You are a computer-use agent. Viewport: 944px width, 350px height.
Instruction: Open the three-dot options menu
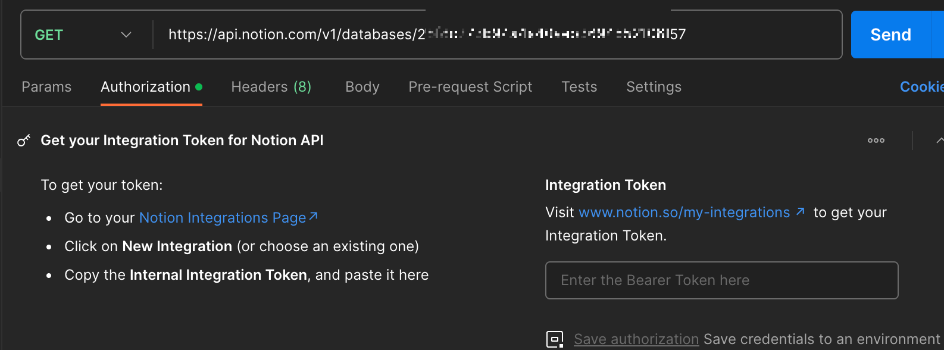876,140
